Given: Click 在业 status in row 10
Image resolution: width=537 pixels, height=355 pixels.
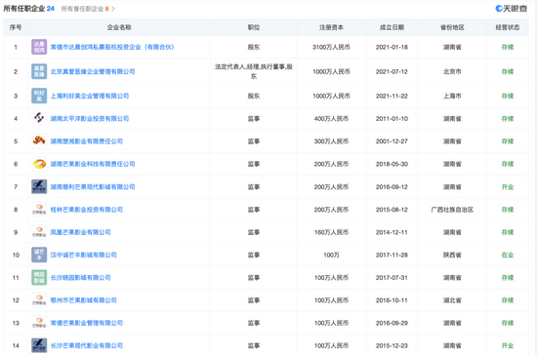Looking at the screenshot, I should pos(508,255).
